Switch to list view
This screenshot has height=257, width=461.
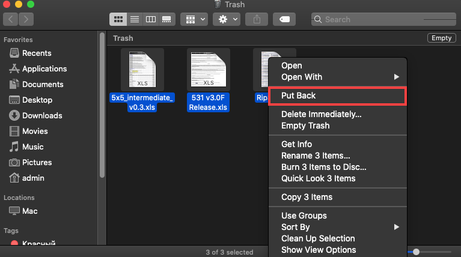(135, 19)
